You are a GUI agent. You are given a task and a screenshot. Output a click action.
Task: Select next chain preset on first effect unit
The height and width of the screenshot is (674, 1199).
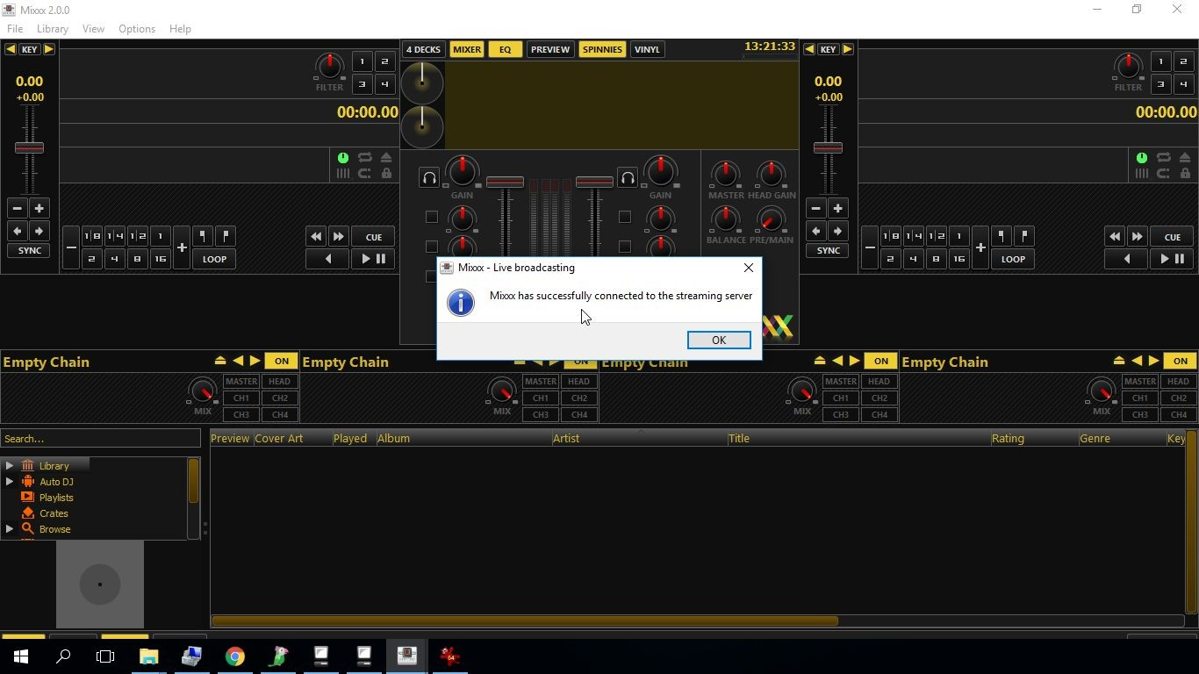255,361
